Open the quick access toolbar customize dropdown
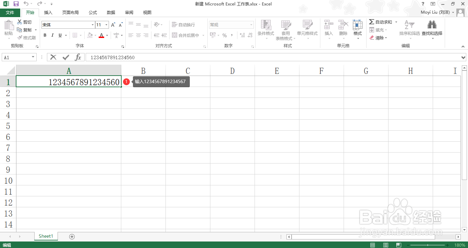 (51, 4)
